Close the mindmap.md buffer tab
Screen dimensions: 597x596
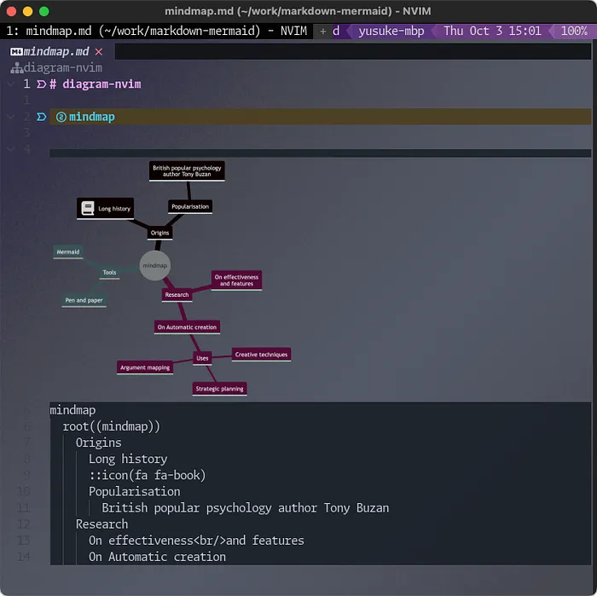[99, 52]
